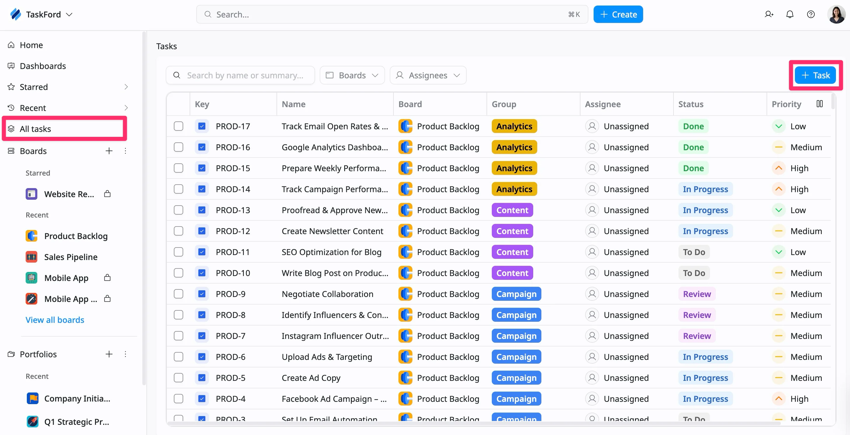
Task: Click assignee avatar icon in PROD-17 row
Action: pyautogui.click(x=592, y=126)
